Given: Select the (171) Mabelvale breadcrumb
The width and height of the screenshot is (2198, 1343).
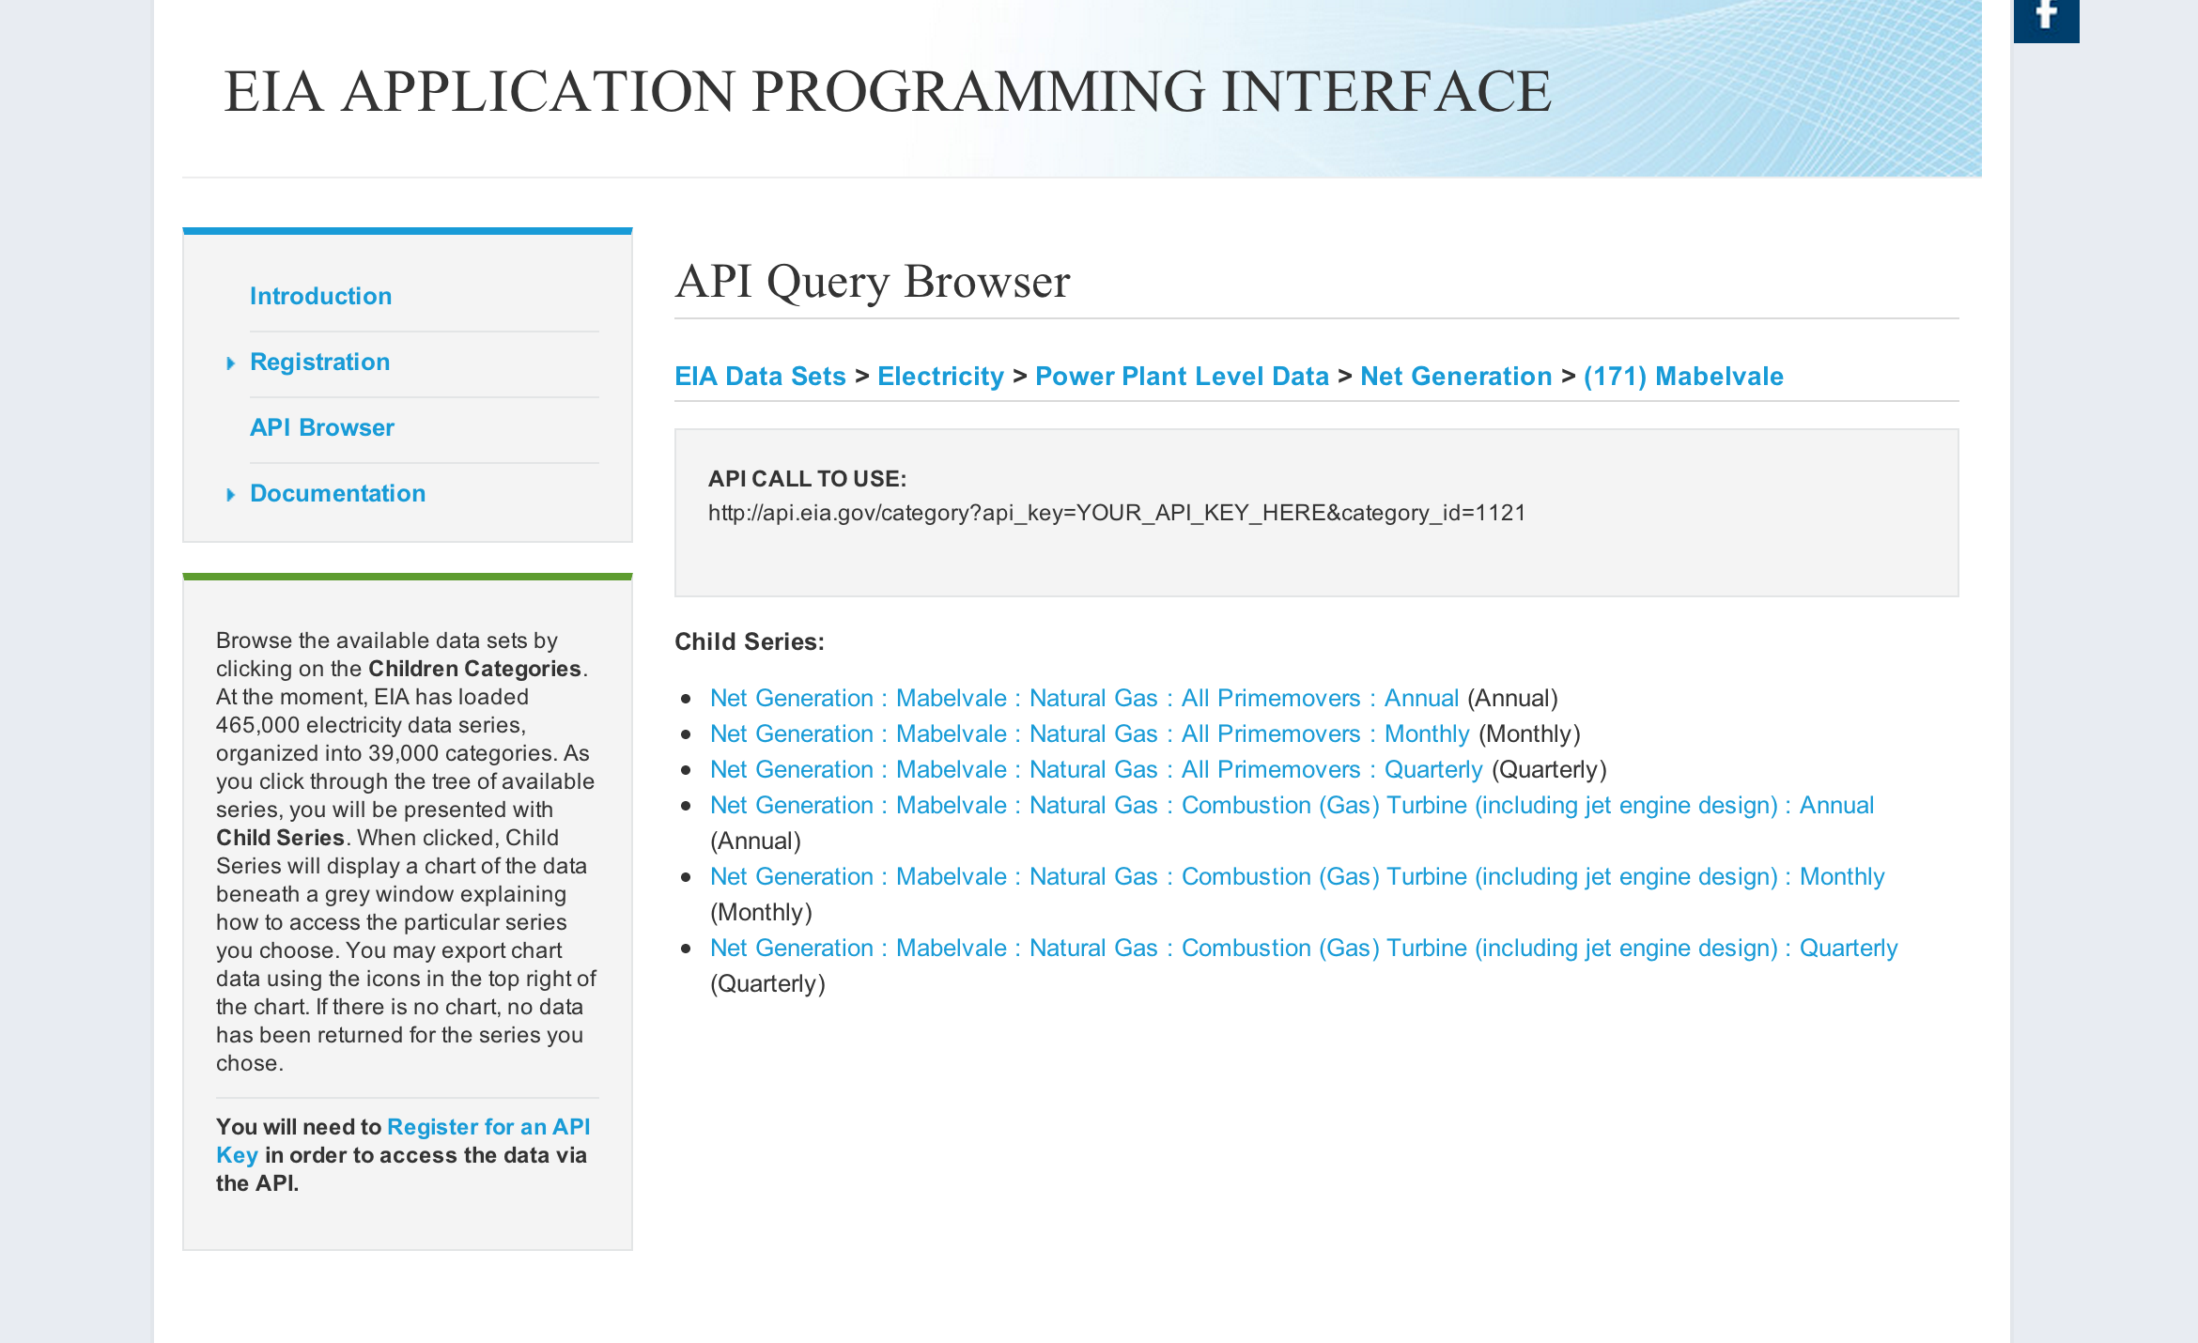Looking at the screenshot, I should click(1683, 376).
